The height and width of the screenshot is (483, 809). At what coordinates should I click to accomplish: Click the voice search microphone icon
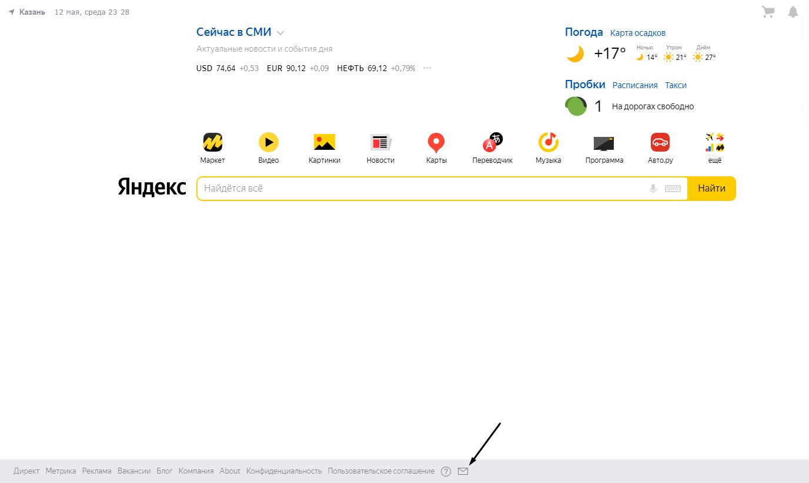pyautogui.click(x=653, y=189)
